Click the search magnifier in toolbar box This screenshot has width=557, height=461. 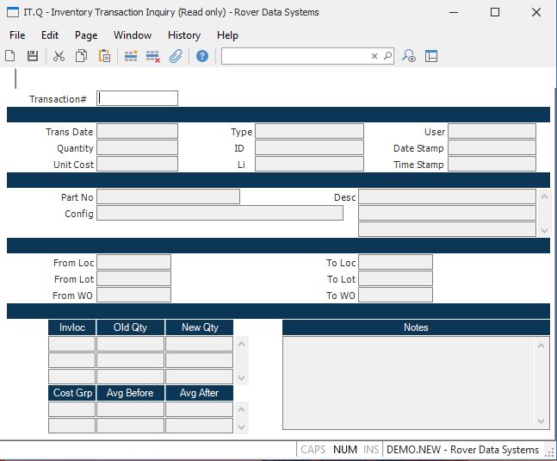(x=387, y=56)
